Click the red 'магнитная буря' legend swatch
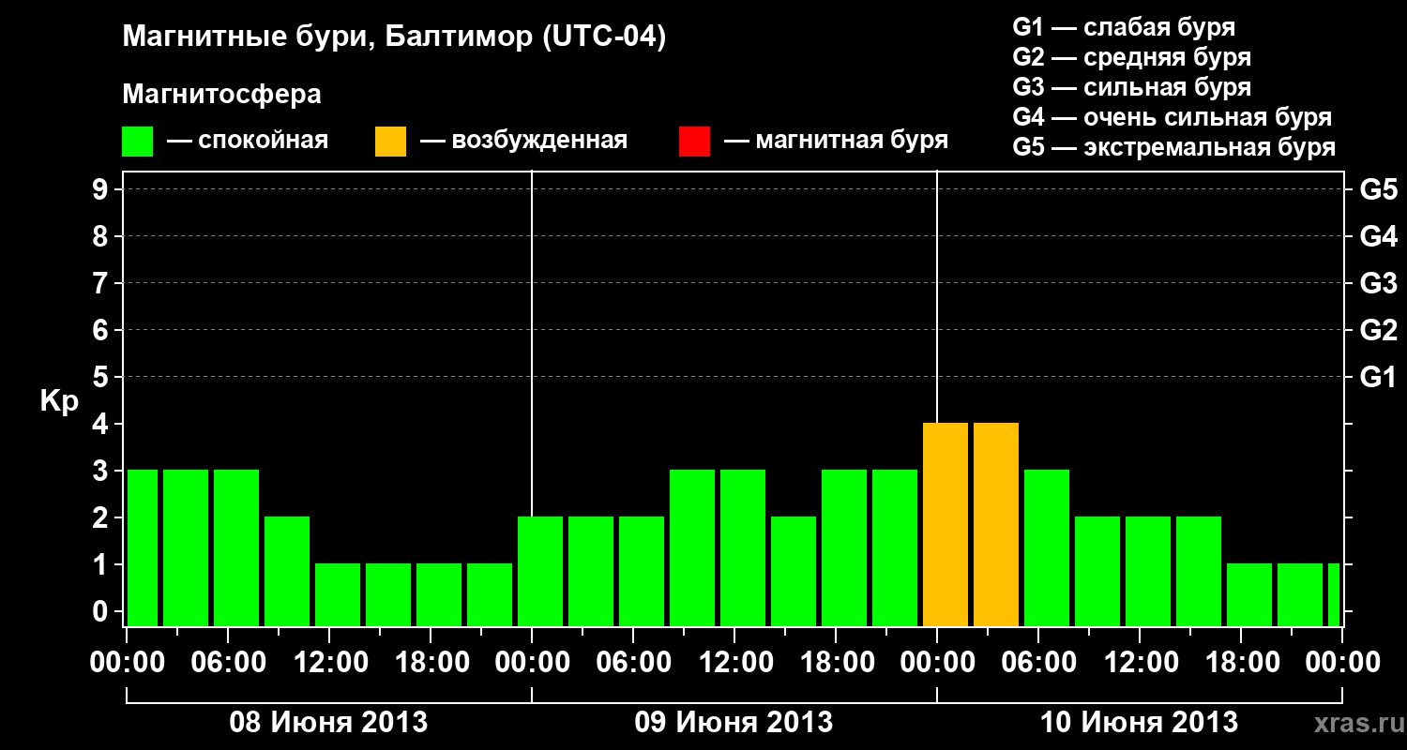The height and width of the screenshot is (750, 1407). [x=694, y=142]
